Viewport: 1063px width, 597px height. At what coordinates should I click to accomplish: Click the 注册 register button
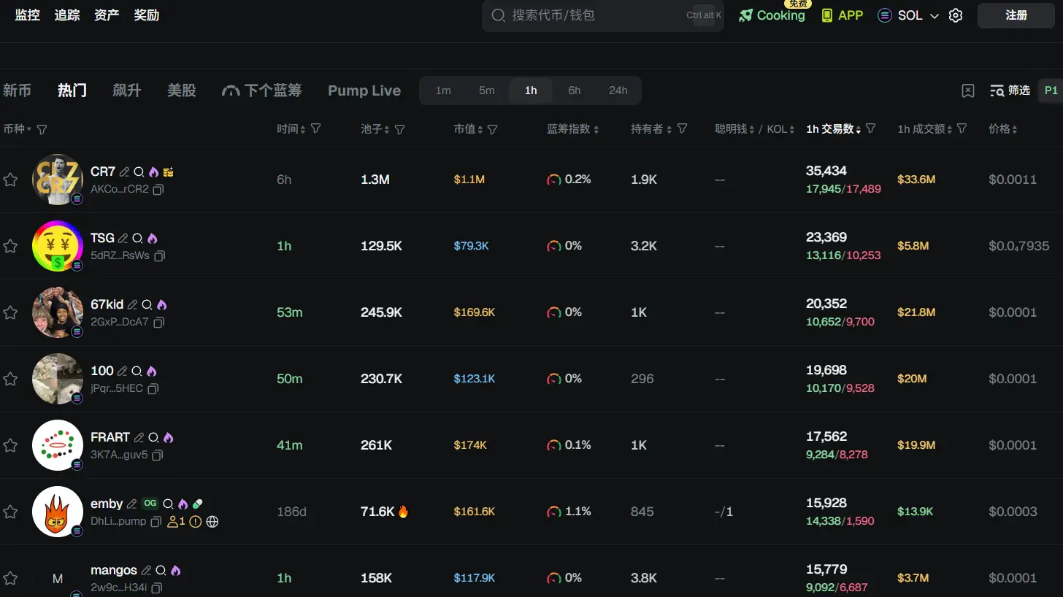click(x=1016, y=15)
